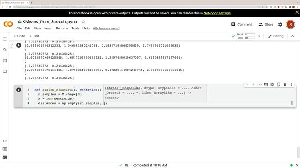Reload the page in browser
Image resolution: width=300 pixels, height=168 pixels.
pos(10,7)
